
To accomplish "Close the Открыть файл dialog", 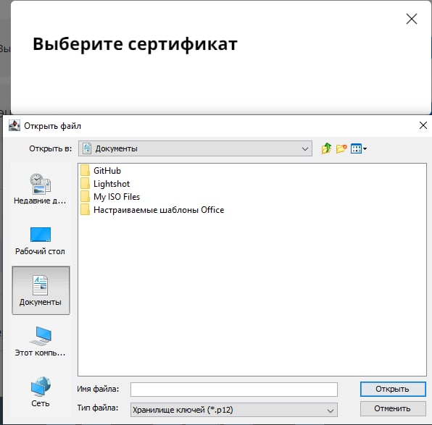I will [423, 125].
